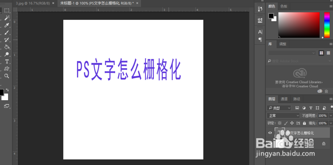This screenshot has width=333, height=165.
Task: Click foreground color swatch in Color panel
Action: click(x=271, y=16)
